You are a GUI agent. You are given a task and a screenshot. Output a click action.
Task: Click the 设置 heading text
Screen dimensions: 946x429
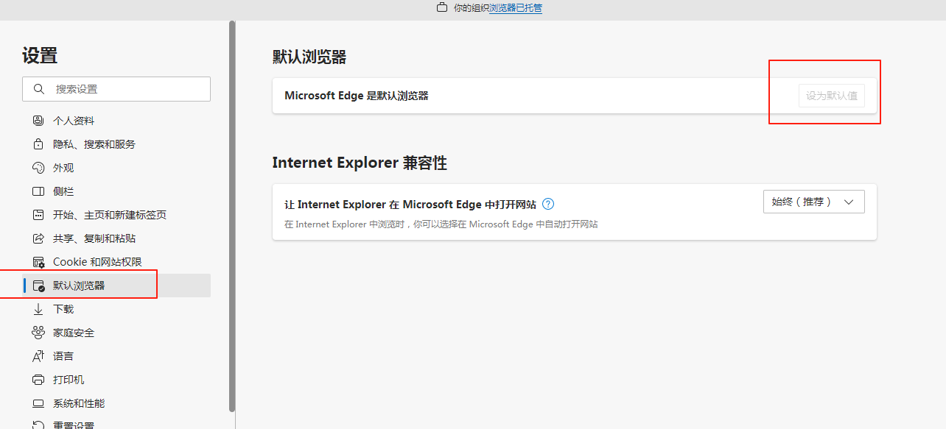pyautogui.click(x=40, y=55)
